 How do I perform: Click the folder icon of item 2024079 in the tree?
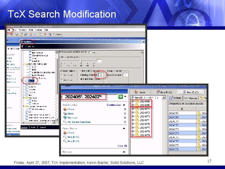pos(137,135)
